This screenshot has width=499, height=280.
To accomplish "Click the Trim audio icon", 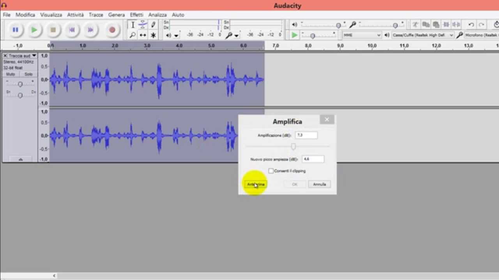I will [x=446, y=24].
